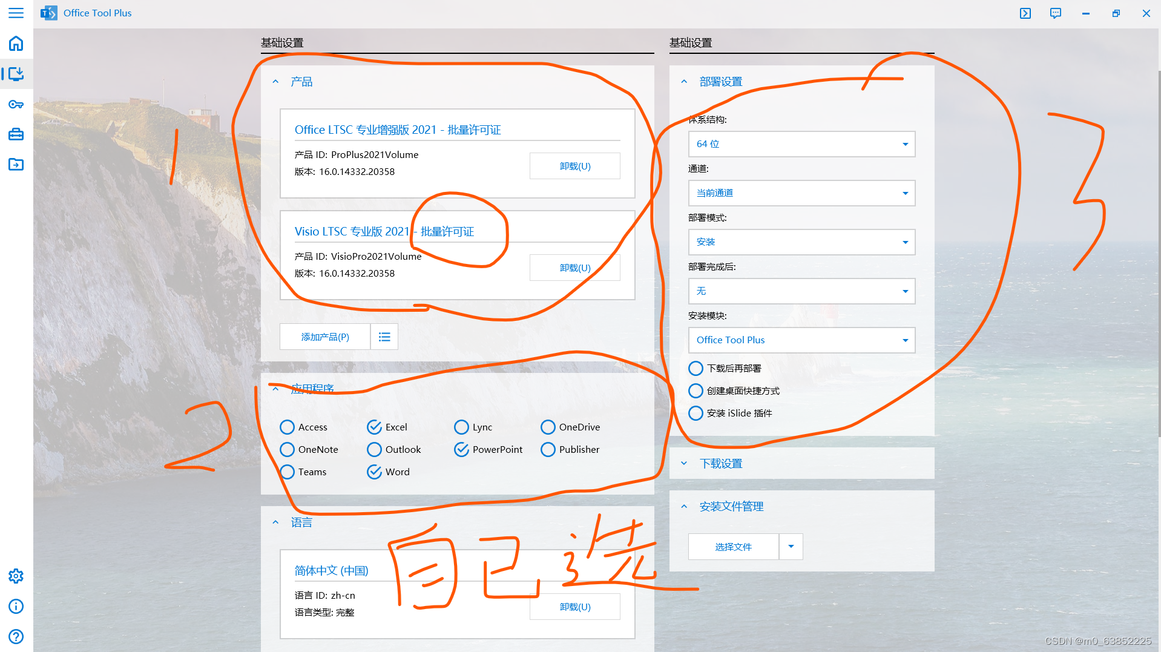Screen dimensions: 1161x652
Task: Minimize the Office Tool Plus window
Action: [1086, 13]
